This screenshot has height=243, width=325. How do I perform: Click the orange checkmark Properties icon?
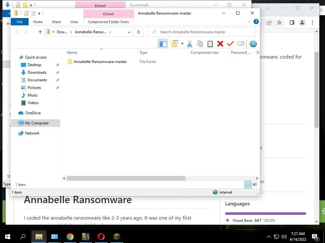click(230, 44)
